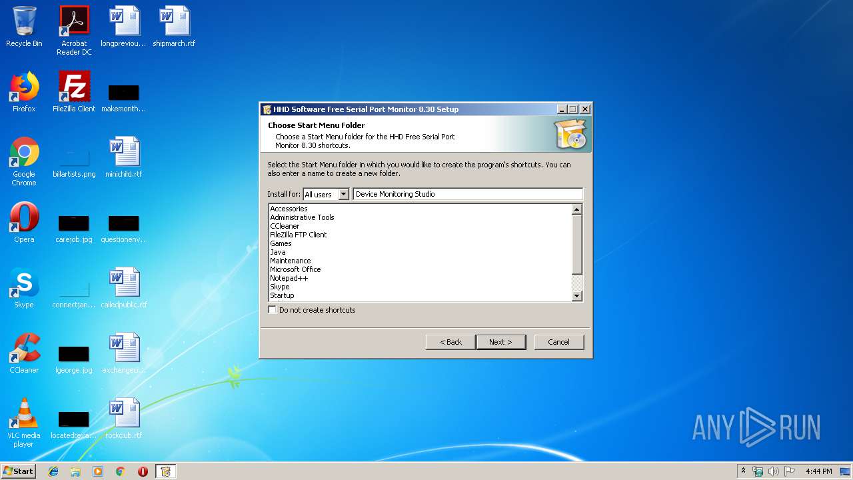Launch Skype desktop shortcut
This screenshot has height=480, width=853.
click(x=24, y=288)
